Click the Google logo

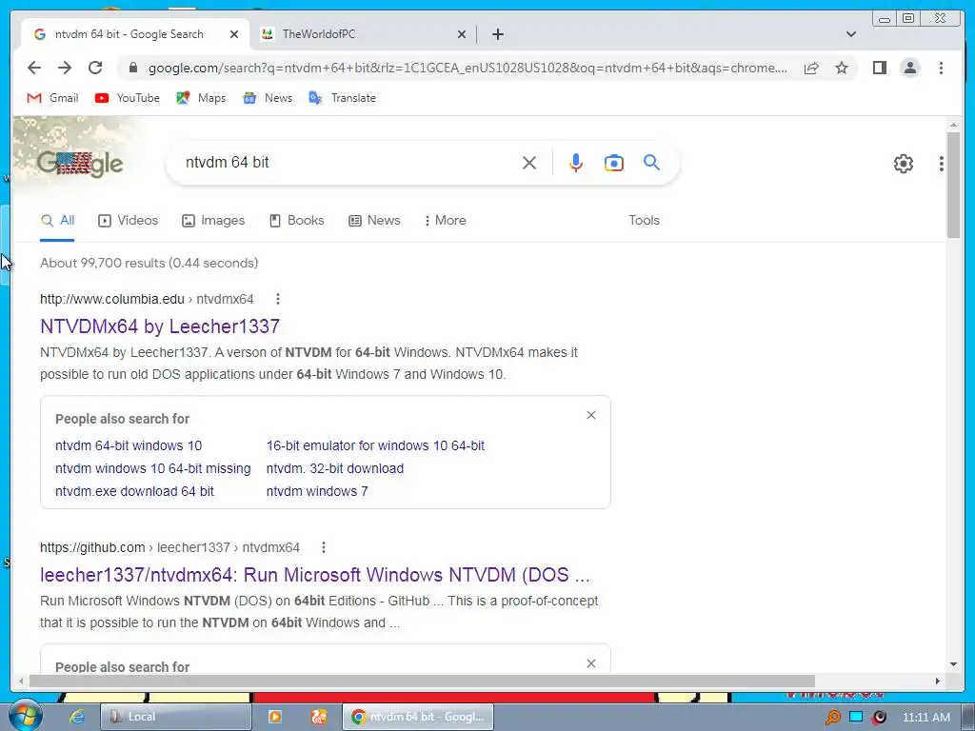(x=80, y=164)
